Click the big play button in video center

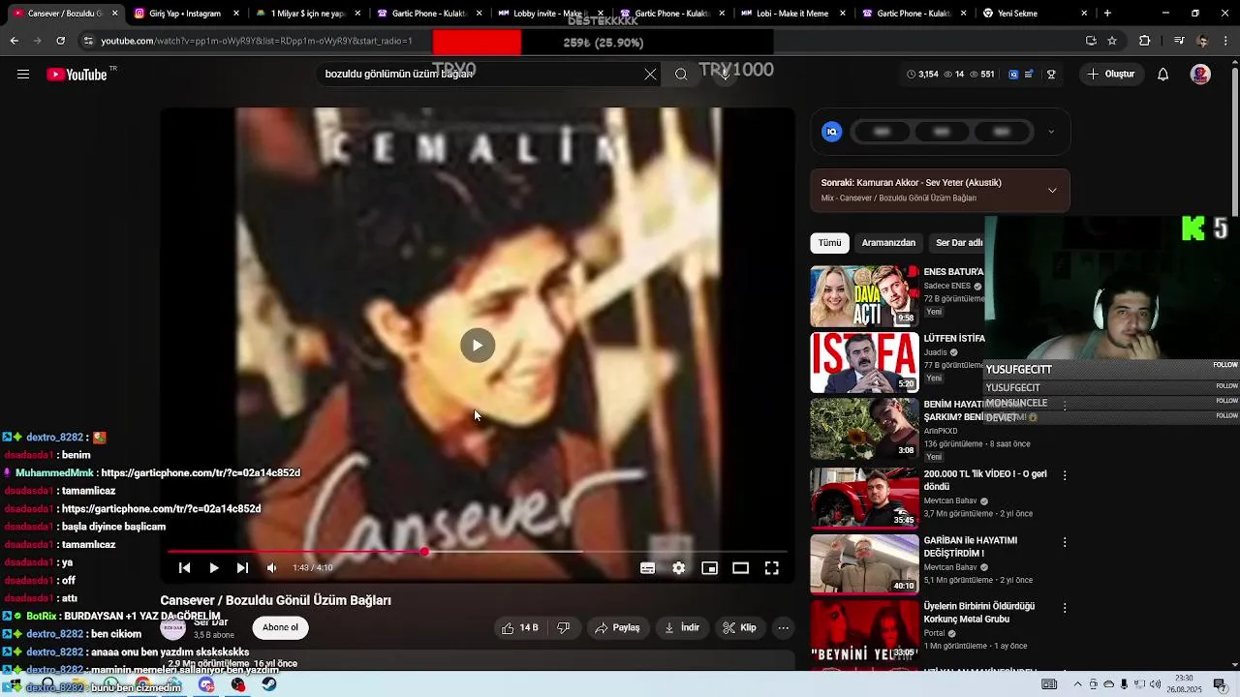[478, 346]
